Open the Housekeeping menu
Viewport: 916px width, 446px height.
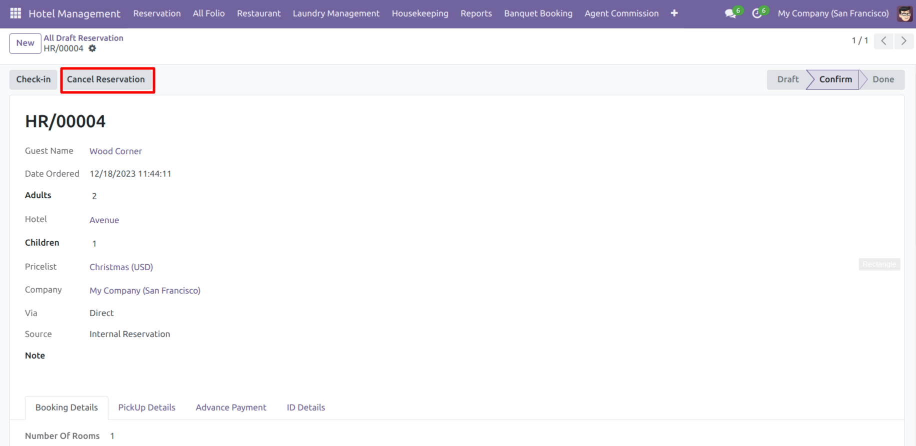[420, 13]
